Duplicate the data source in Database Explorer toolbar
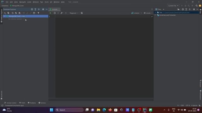Viewport: 202px width, 113px height. [x=9, y=13]
